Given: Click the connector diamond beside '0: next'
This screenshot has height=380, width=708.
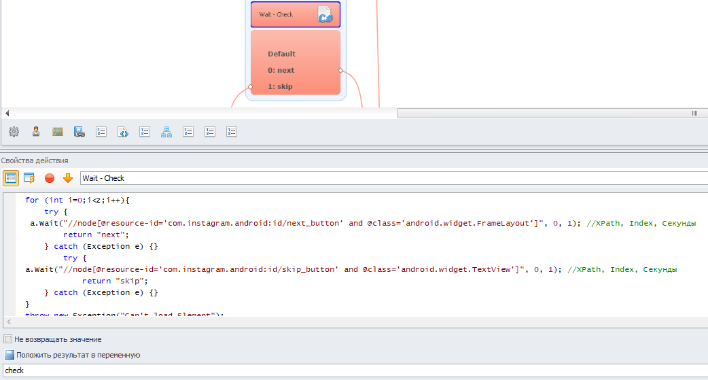Looking at the screenshot, I should click(340, 71).
